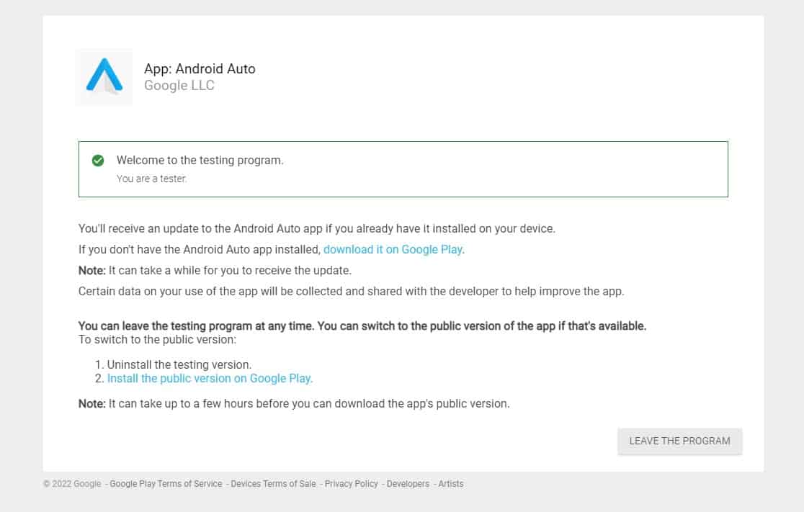Visit the Artists footer link
The image size is (804, 512).
pyautogui.click(x=451, y=484)
